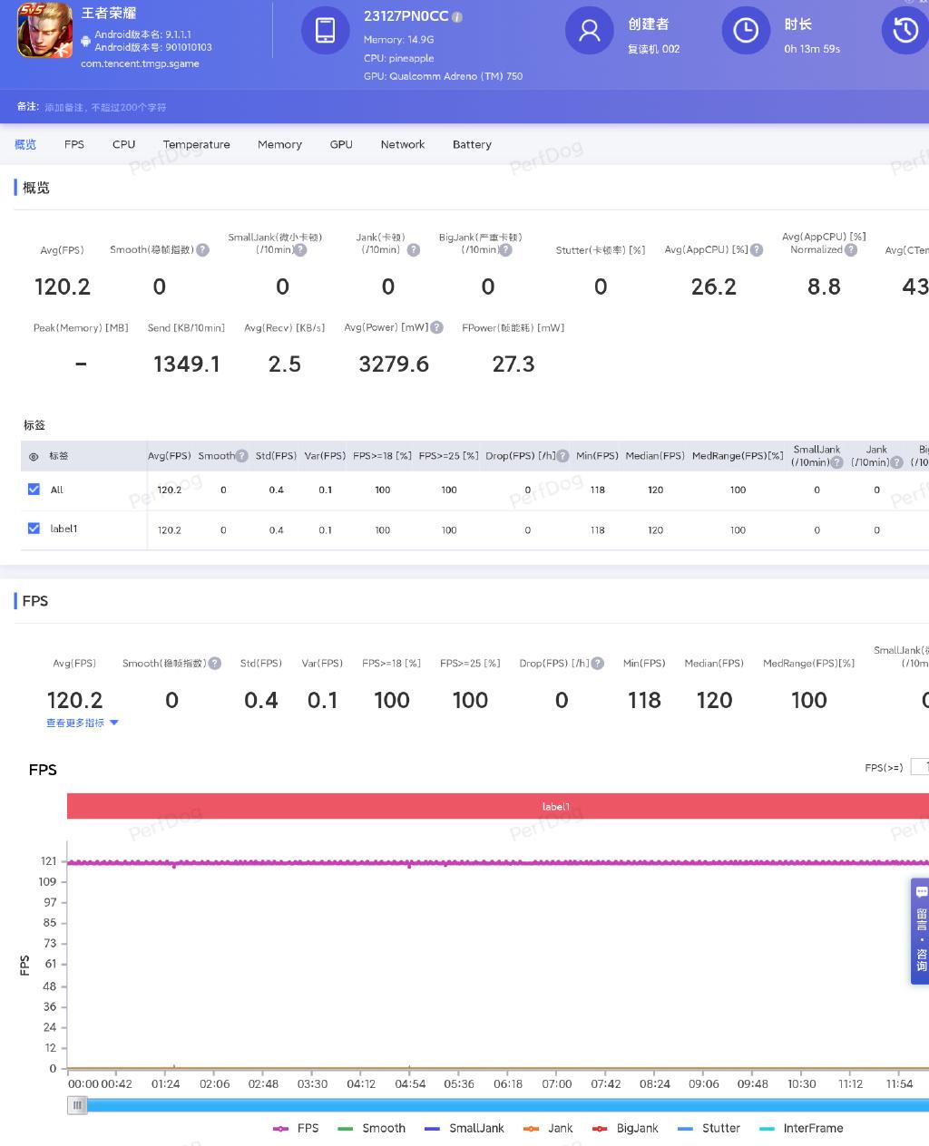Open help icon beside Avg(AppCPU) [%]
Viewport: 929px width, 1146px height.
point(757,249)
